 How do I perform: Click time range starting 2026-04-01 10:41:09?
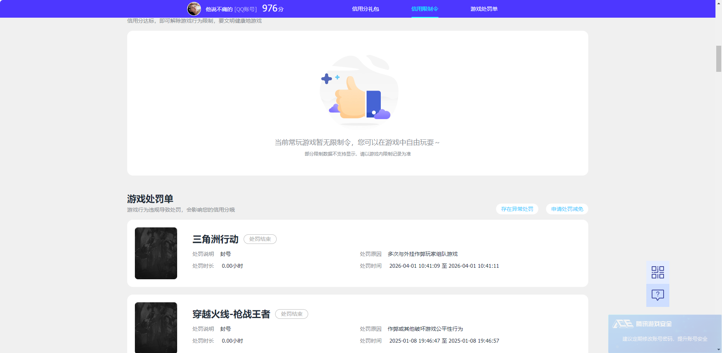click(444, 266)
